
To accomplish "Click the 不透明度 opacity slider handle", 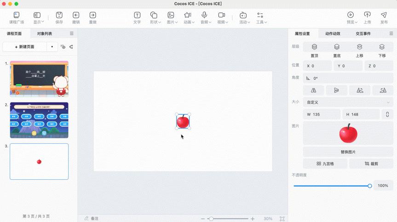I will tap(370, 186).
